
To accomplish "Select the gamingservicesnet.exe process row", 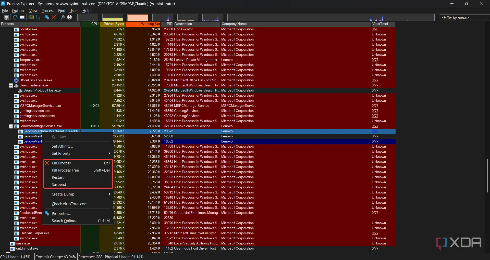I will (x=198, y=116).
